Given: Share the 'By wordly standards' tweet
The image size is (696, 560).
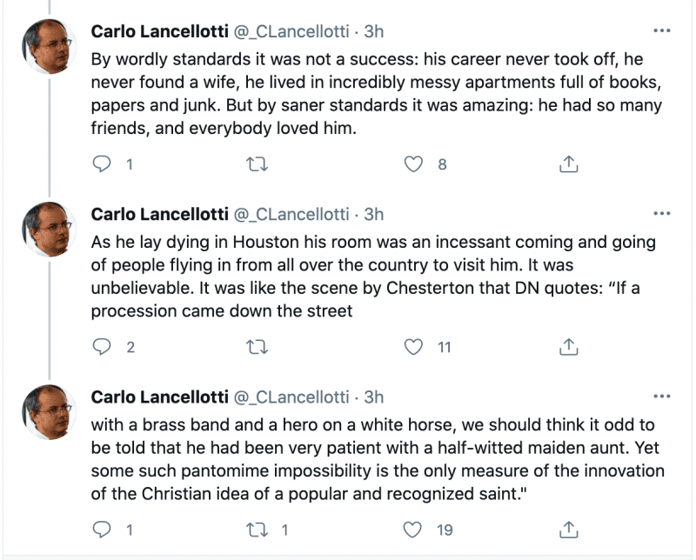Looking at the screenshot, I should [x=568, y=163].
